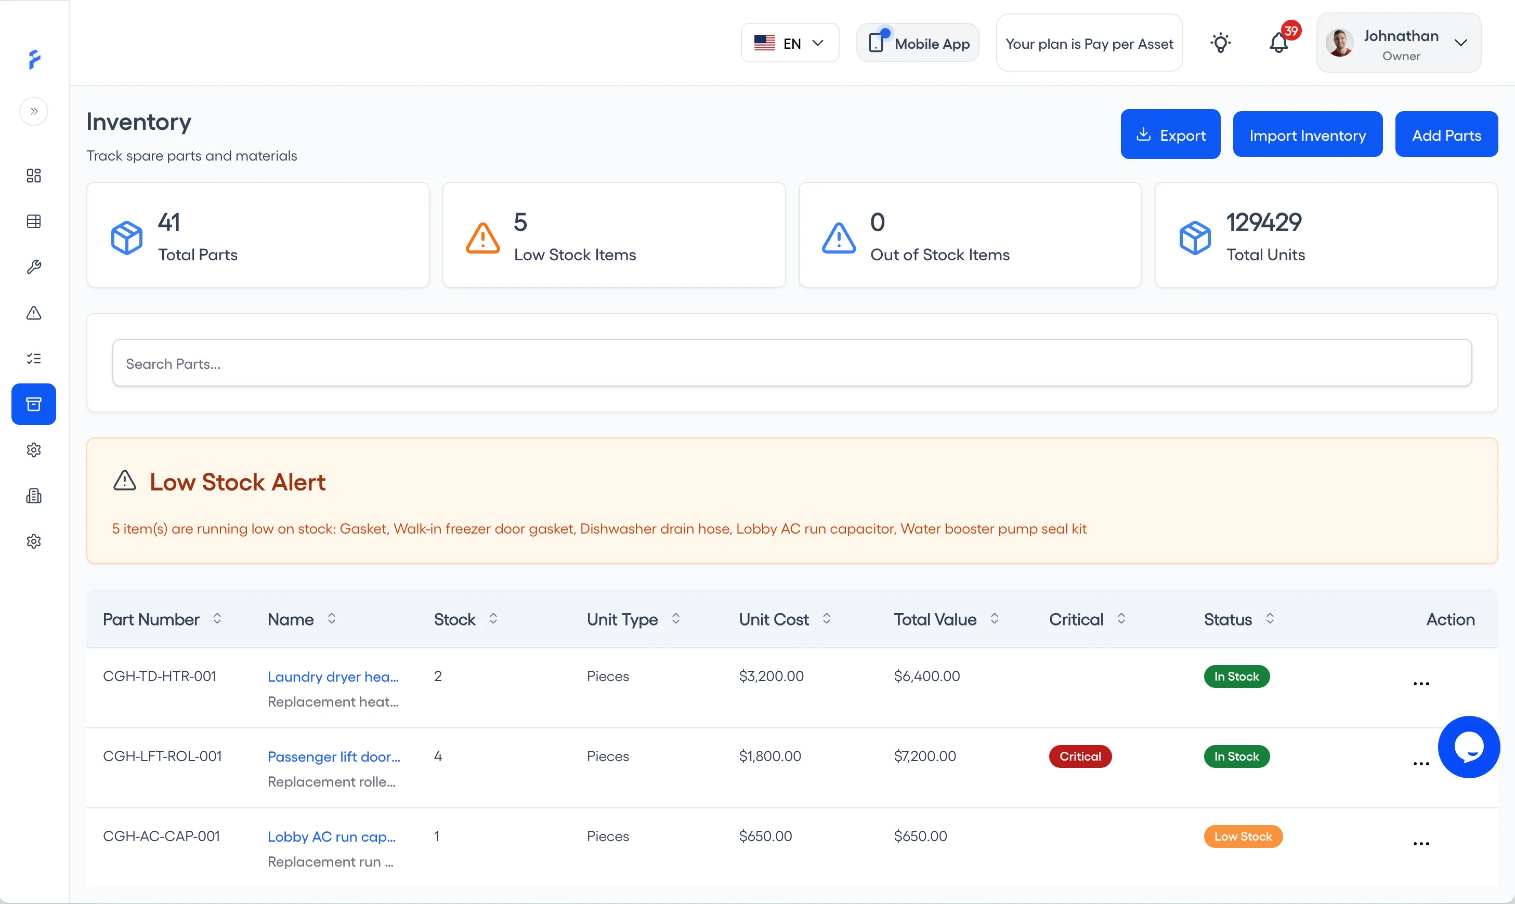
Task: Click the Critical badge on Passenger lift row
Action: 1080,756
